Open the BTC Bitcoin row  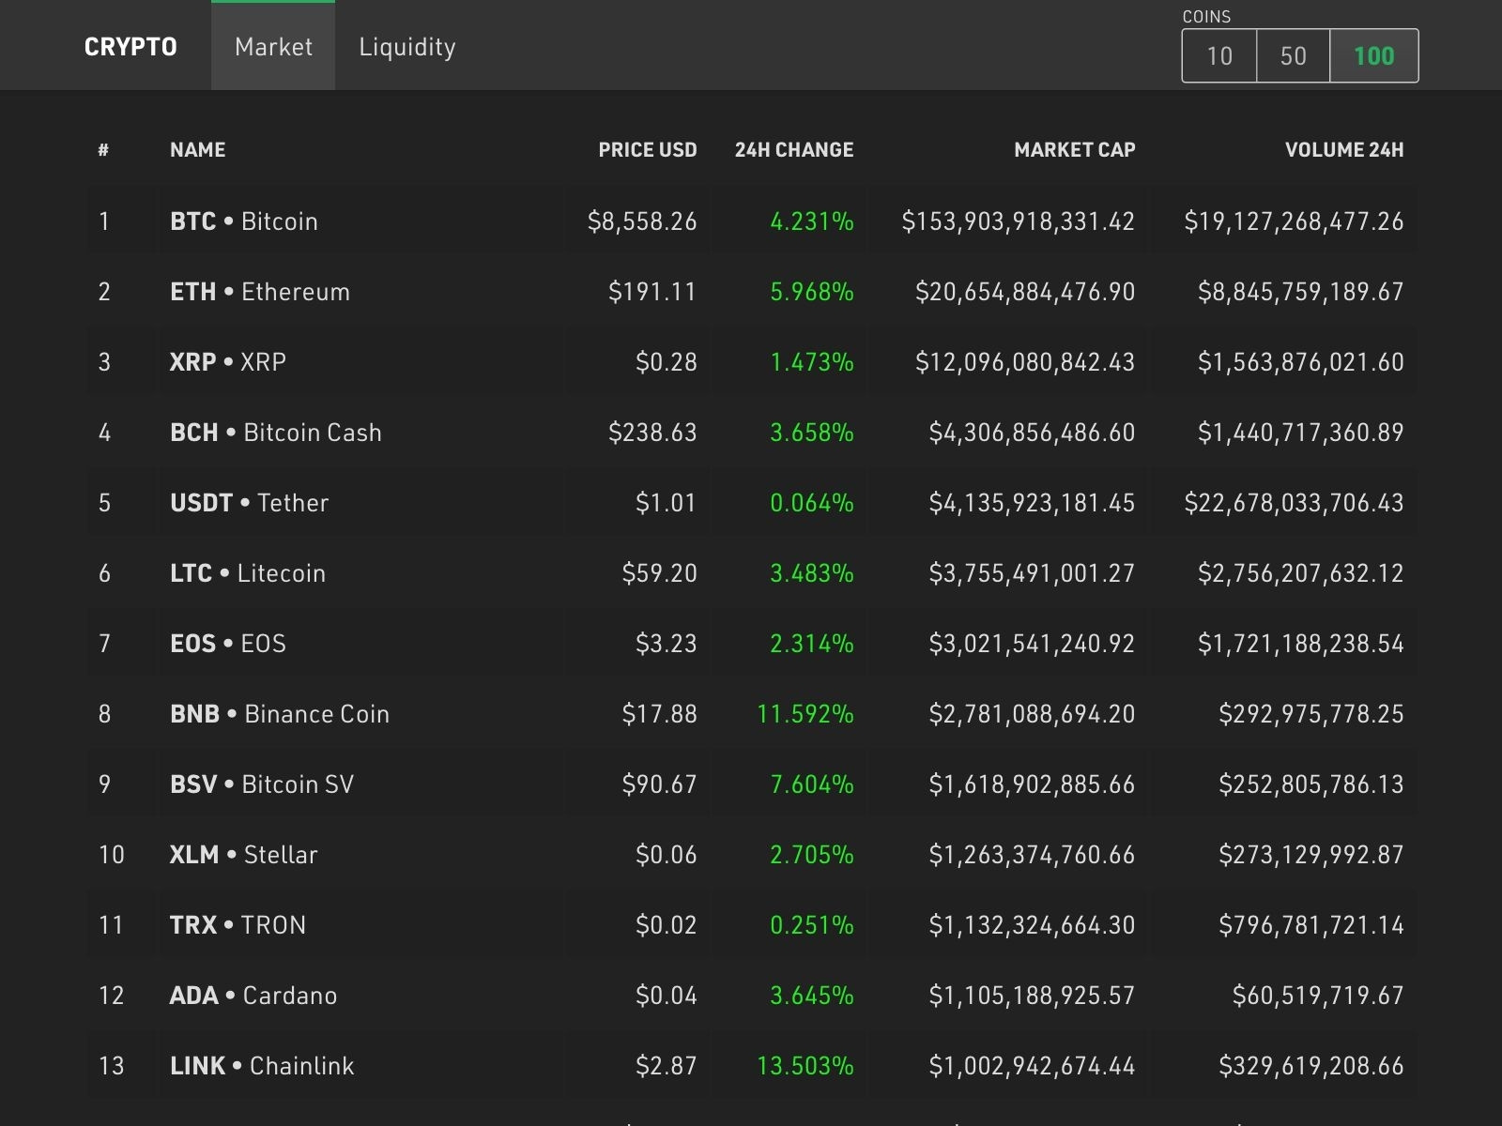244,221
